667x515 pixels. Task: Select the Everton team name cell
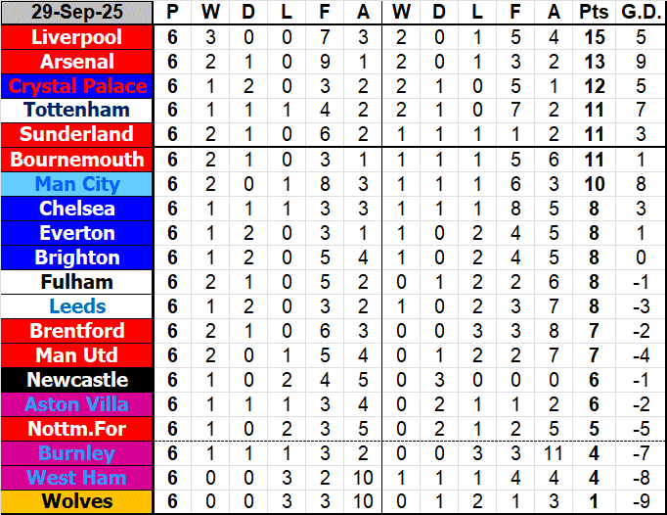pyautogui.click(x=77, y=233)
